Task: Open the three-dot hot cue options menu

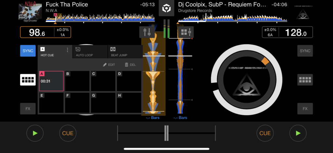Action: [68, 50]
